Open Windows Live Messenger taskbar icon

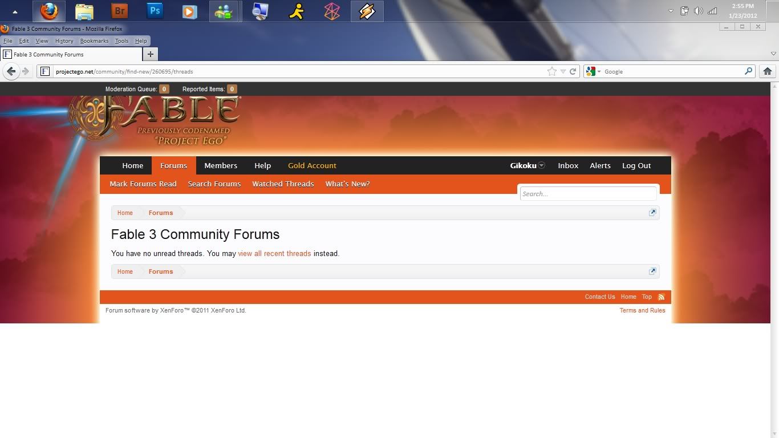tap(224, 11)
